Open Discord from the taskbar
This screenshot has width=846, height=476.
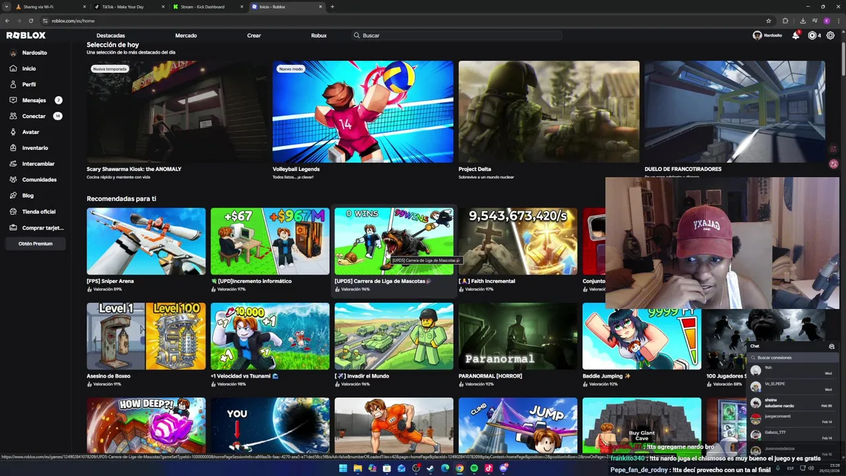point(503,468)
